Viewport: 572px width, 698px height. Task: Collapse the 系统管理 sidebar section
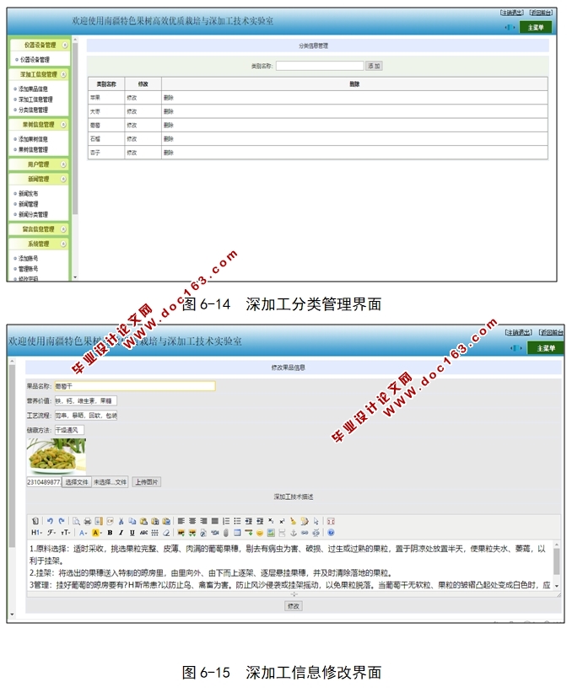64,244
